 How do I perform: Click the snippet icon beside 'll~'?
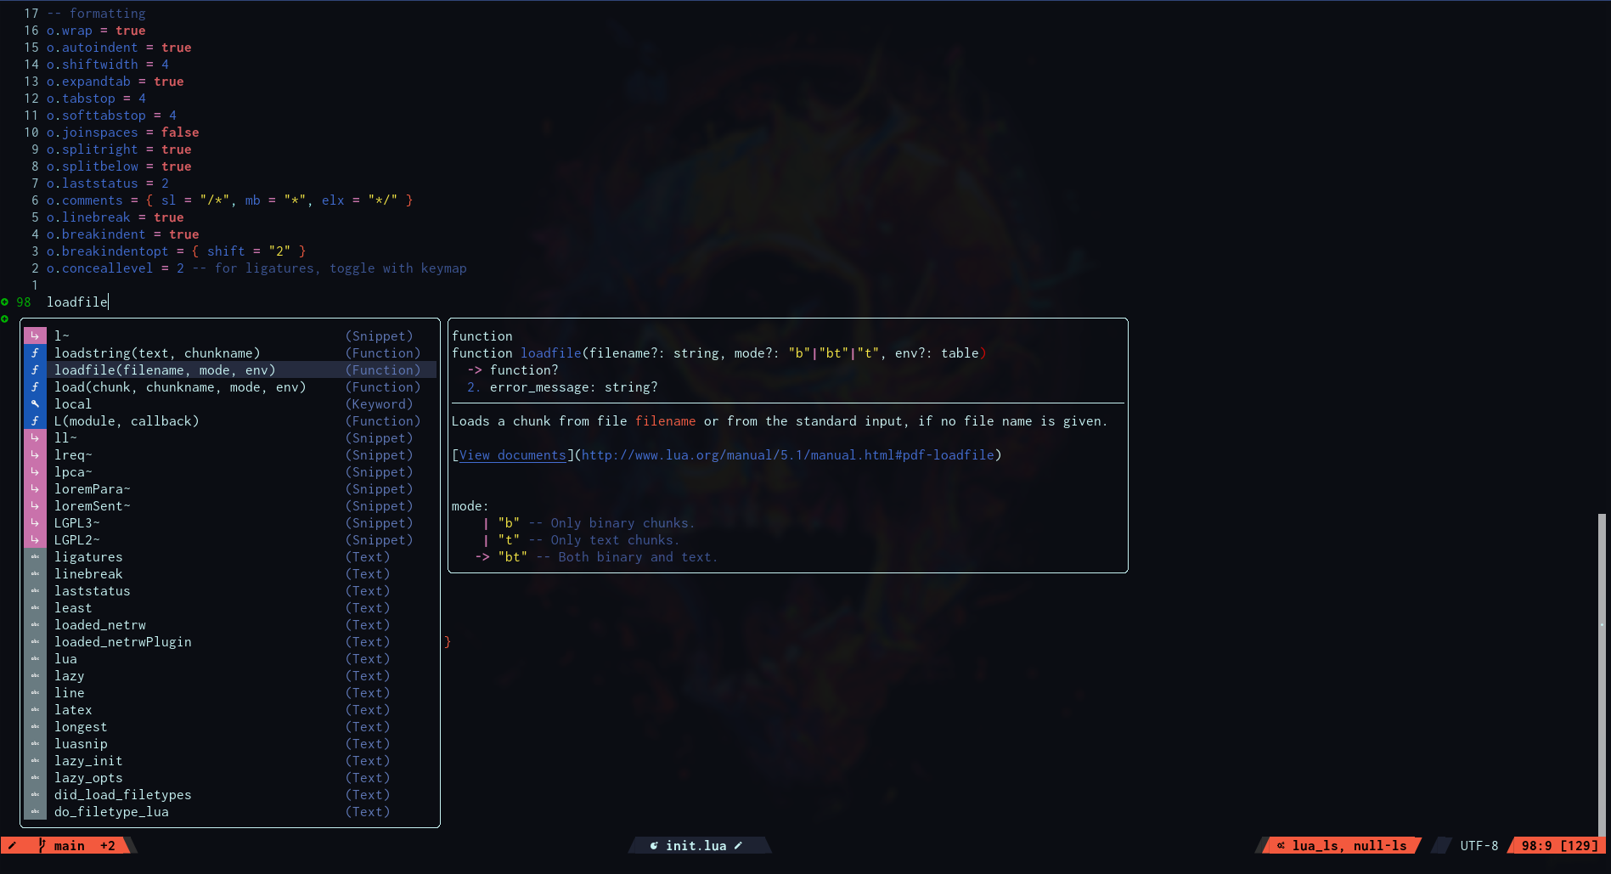[35, 438]
